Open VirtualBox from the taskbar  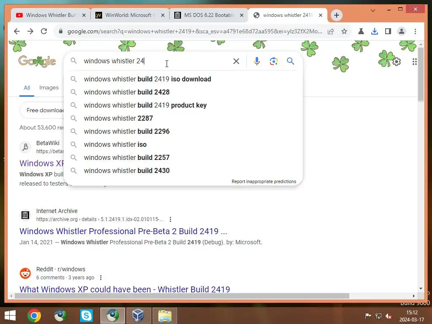click(x=138, y=316)
